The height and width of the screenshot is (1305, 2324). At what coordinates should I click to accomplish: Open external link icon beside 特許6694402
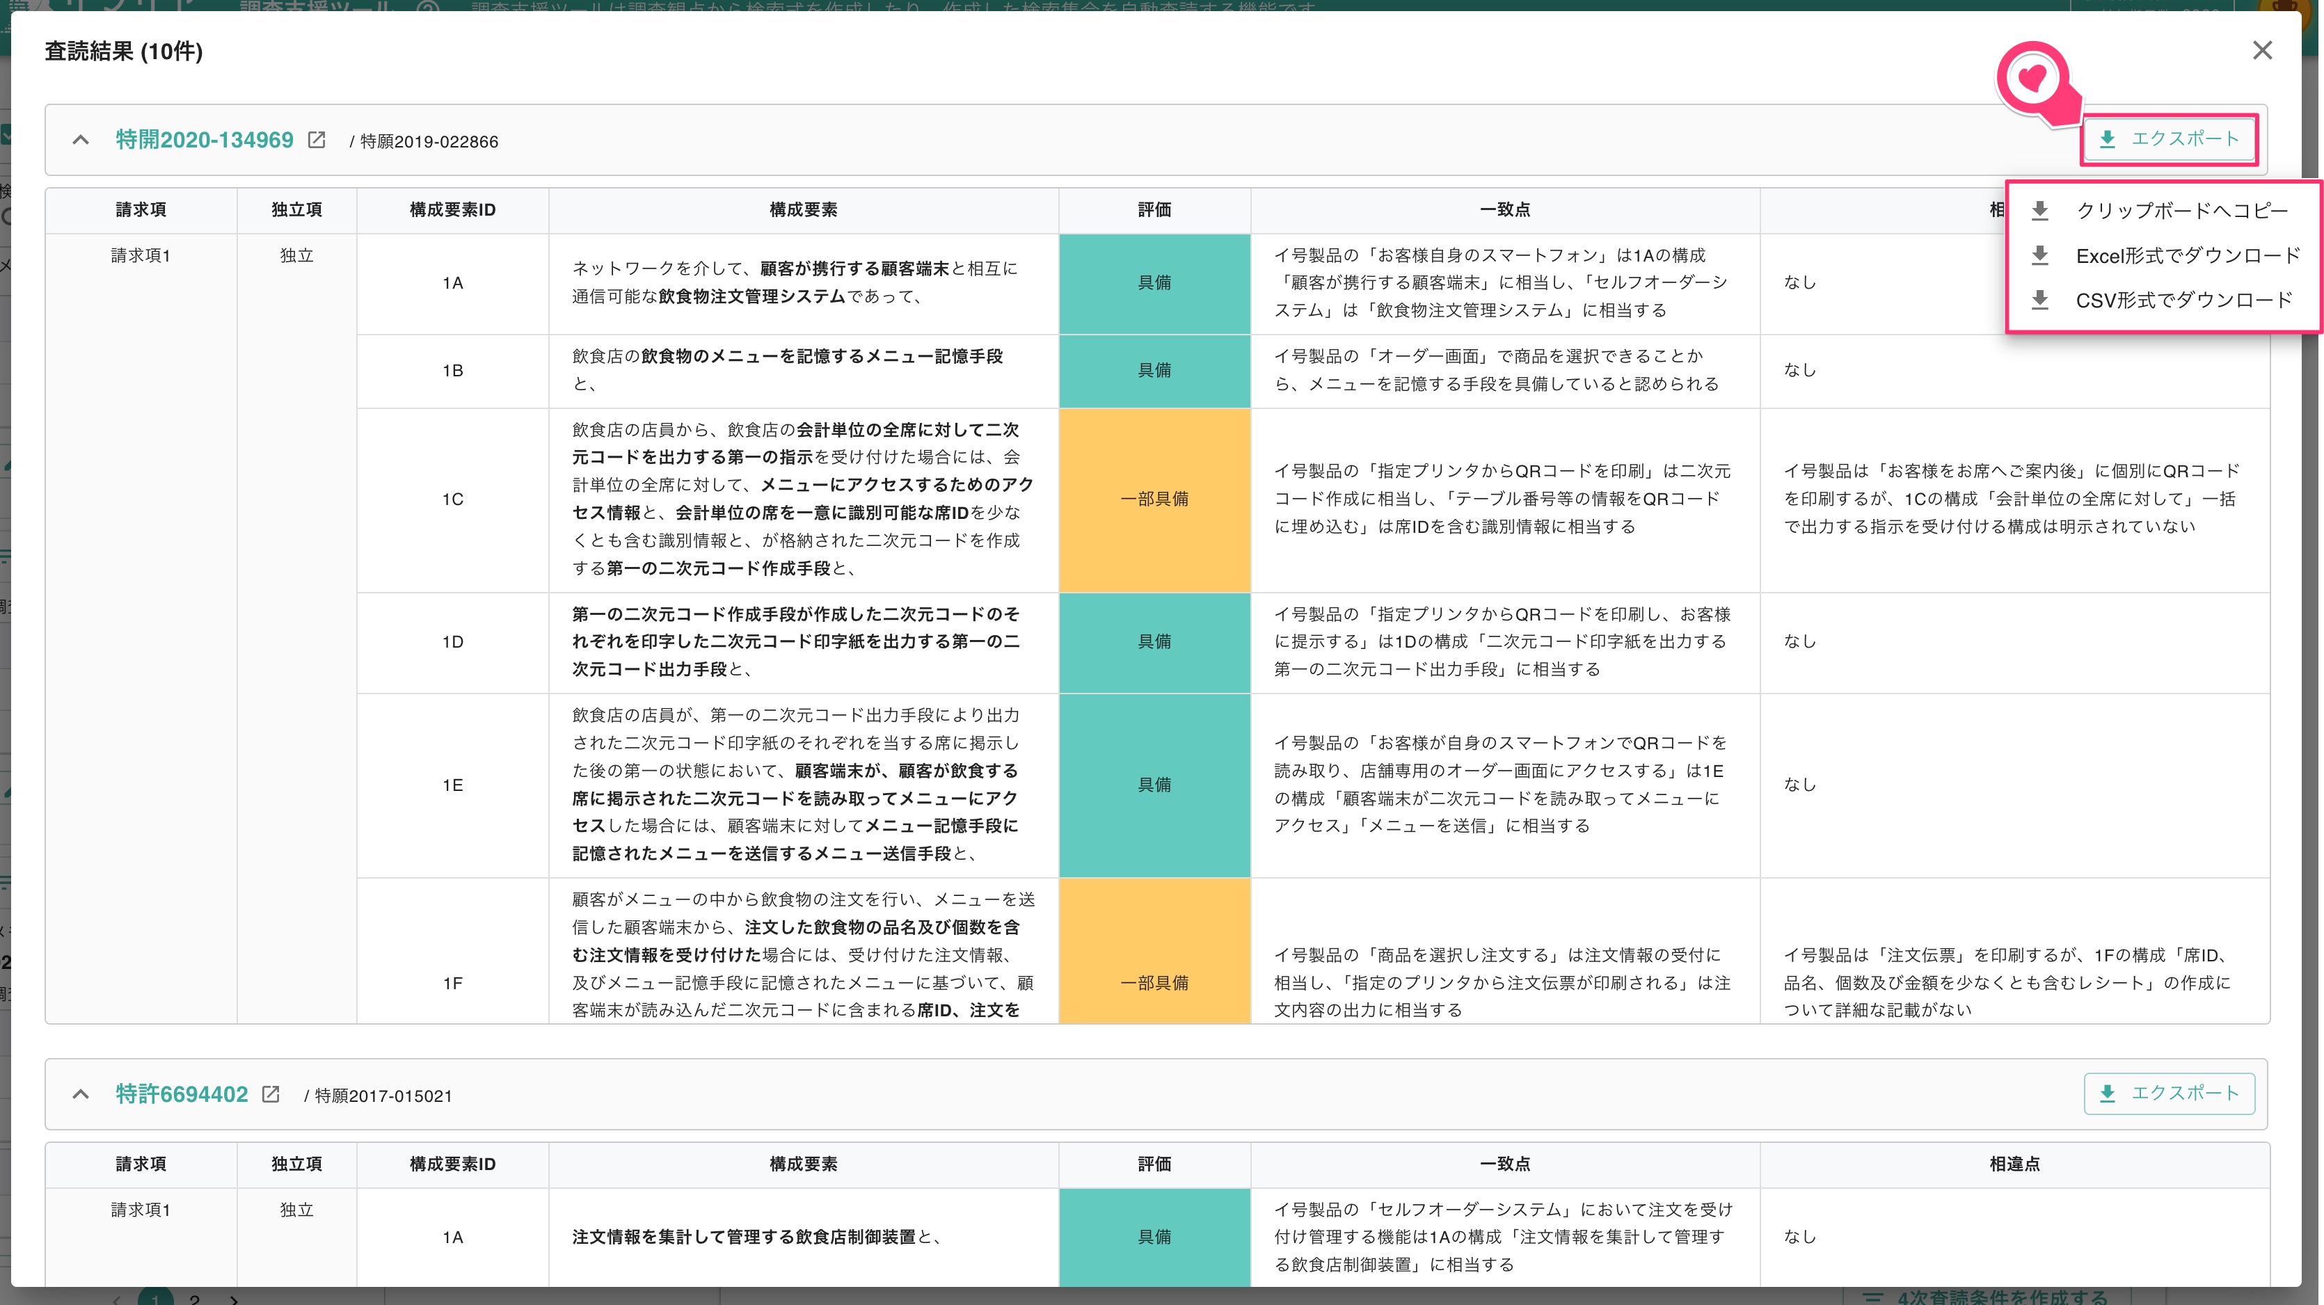(271, 1094)
